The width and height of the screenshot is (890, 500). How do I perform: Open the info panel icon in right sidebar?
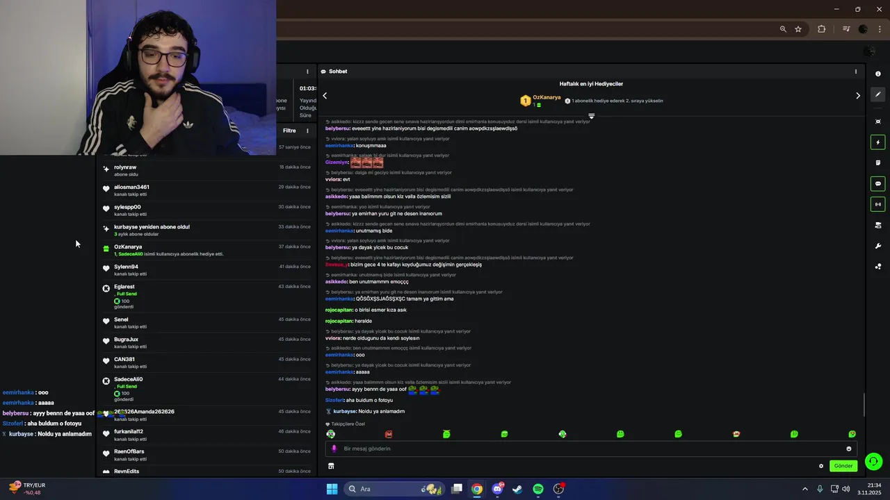pos(877,74)
